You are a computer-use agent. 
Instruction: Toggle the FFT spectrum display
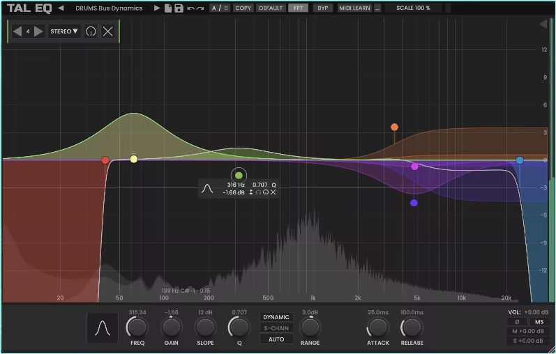(298, 8)
